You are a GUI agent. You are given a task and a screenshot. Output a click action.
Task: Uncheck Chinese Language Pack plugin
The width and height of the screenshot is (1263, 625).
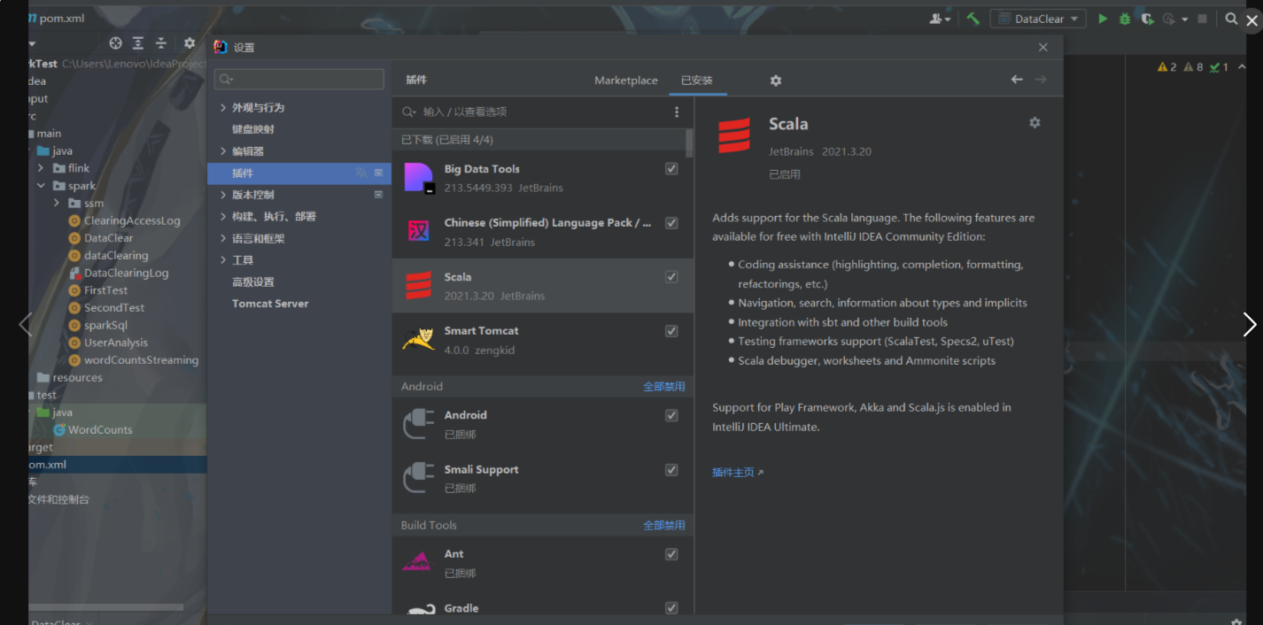coord(671,223)
